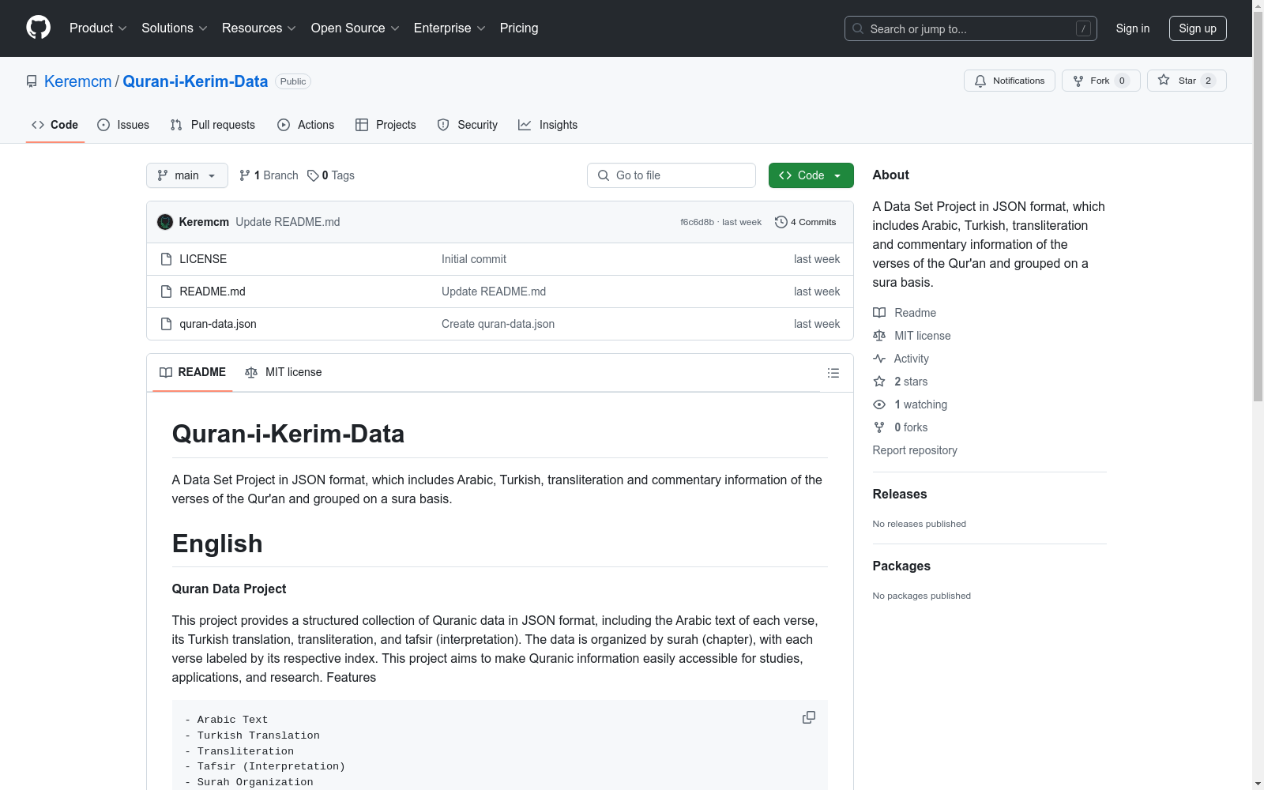1264x790 pixels.
Task: Switch to the Pull requests tab
Action: point(213,125)
